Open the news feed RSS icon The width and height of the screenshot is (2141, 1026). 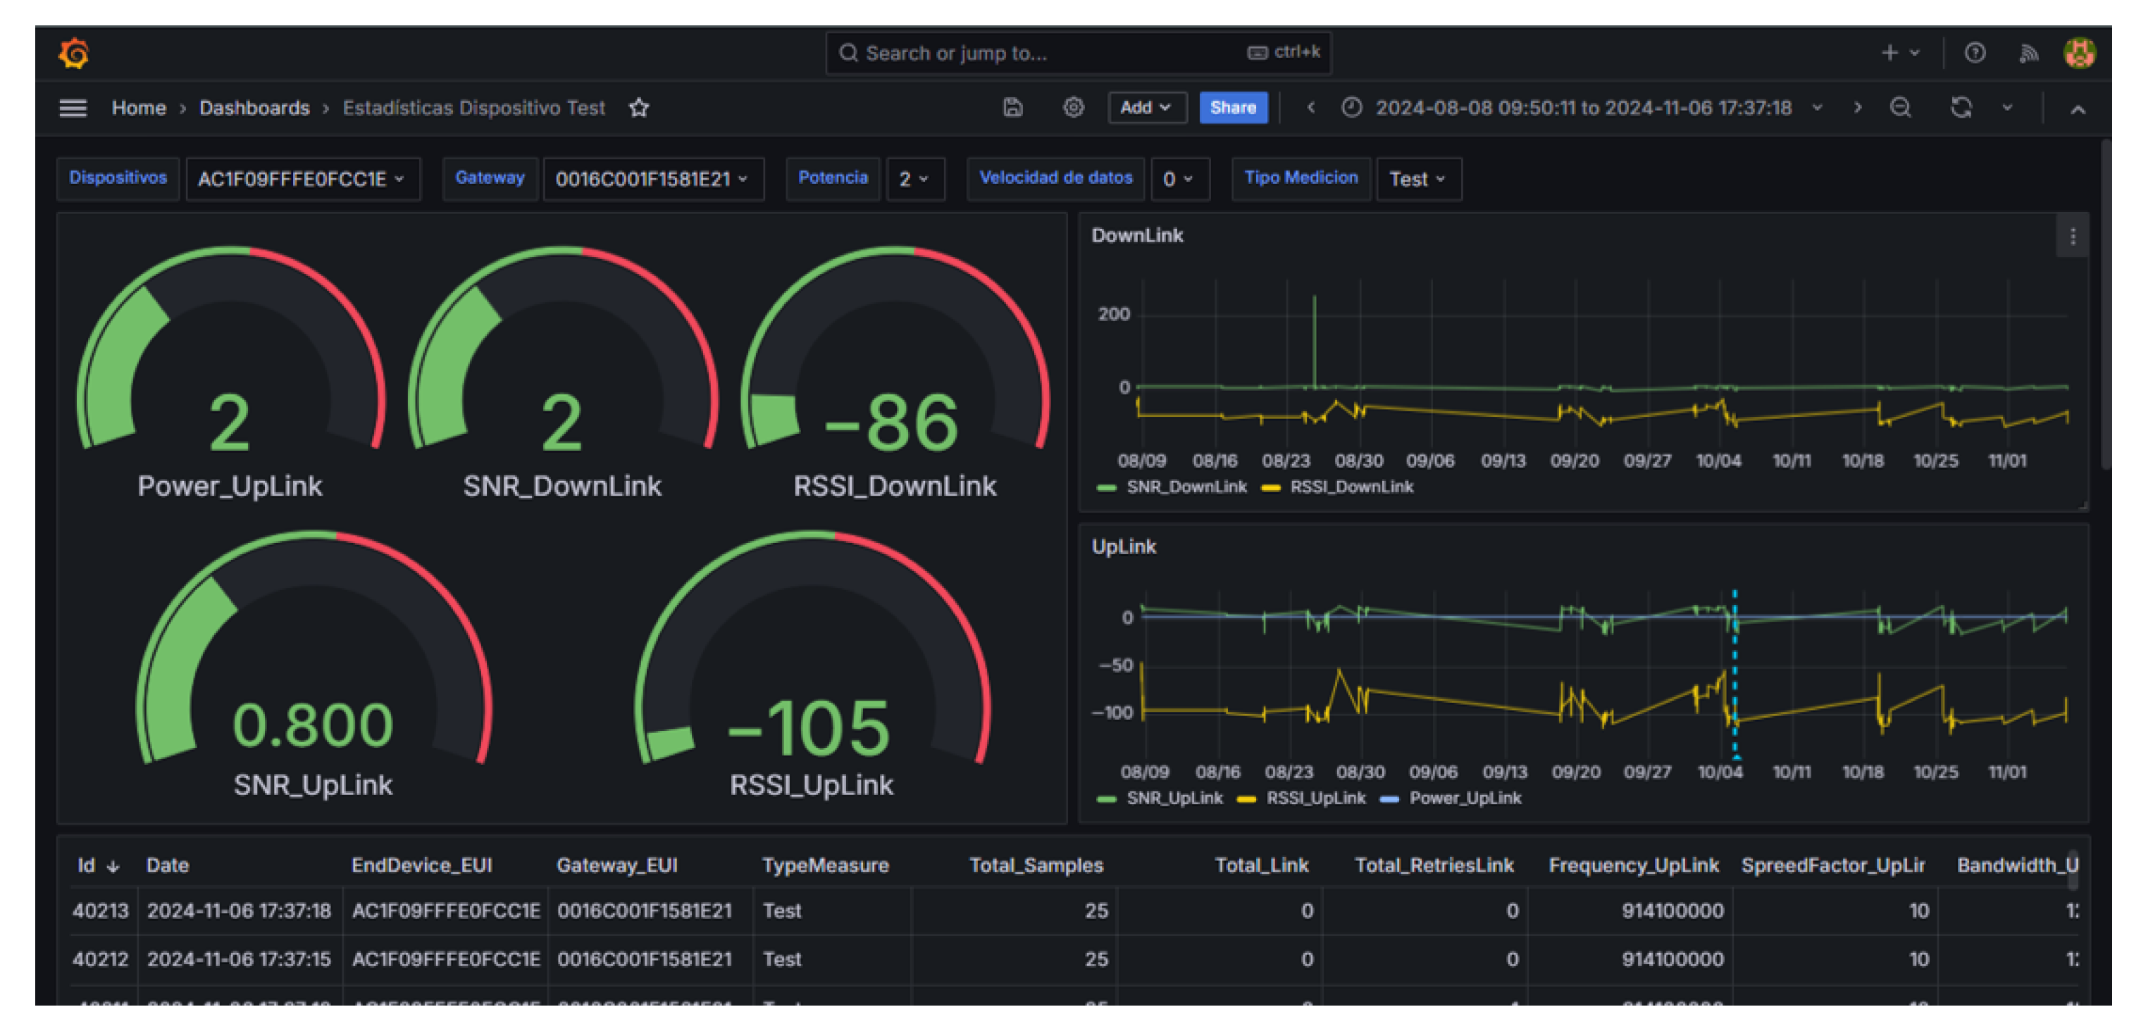[2028, 54]
